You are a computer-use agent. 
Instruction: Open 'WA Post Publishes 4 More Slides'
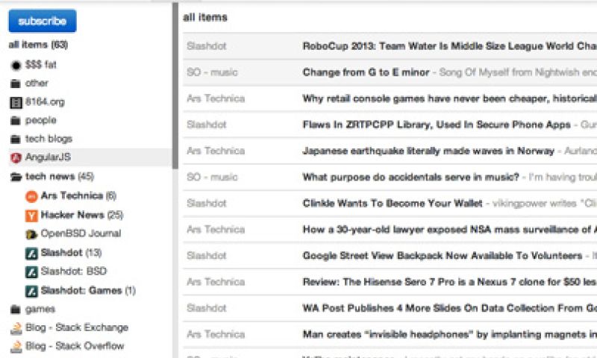click(x=449, y=309)
